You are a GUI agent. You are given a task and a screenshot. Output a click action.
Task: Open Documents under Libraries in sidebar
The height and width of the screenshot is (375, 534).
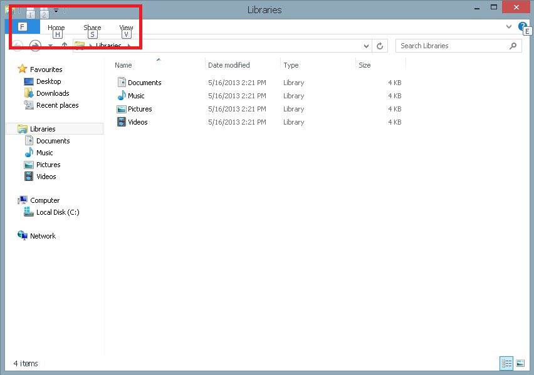[x=53, y=141]
